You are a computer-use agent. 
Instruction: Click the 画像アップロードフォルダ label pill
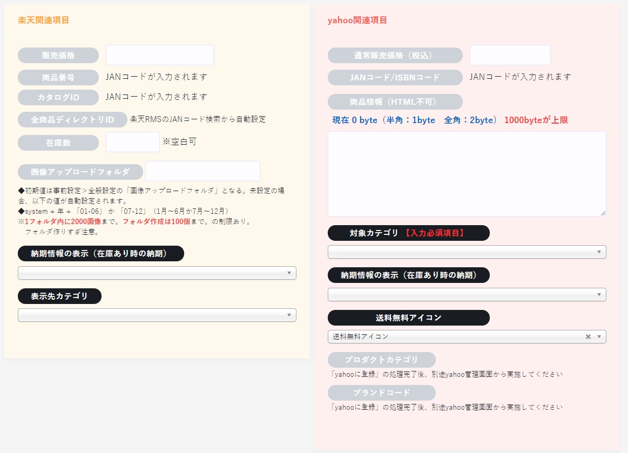coord(80,172)
